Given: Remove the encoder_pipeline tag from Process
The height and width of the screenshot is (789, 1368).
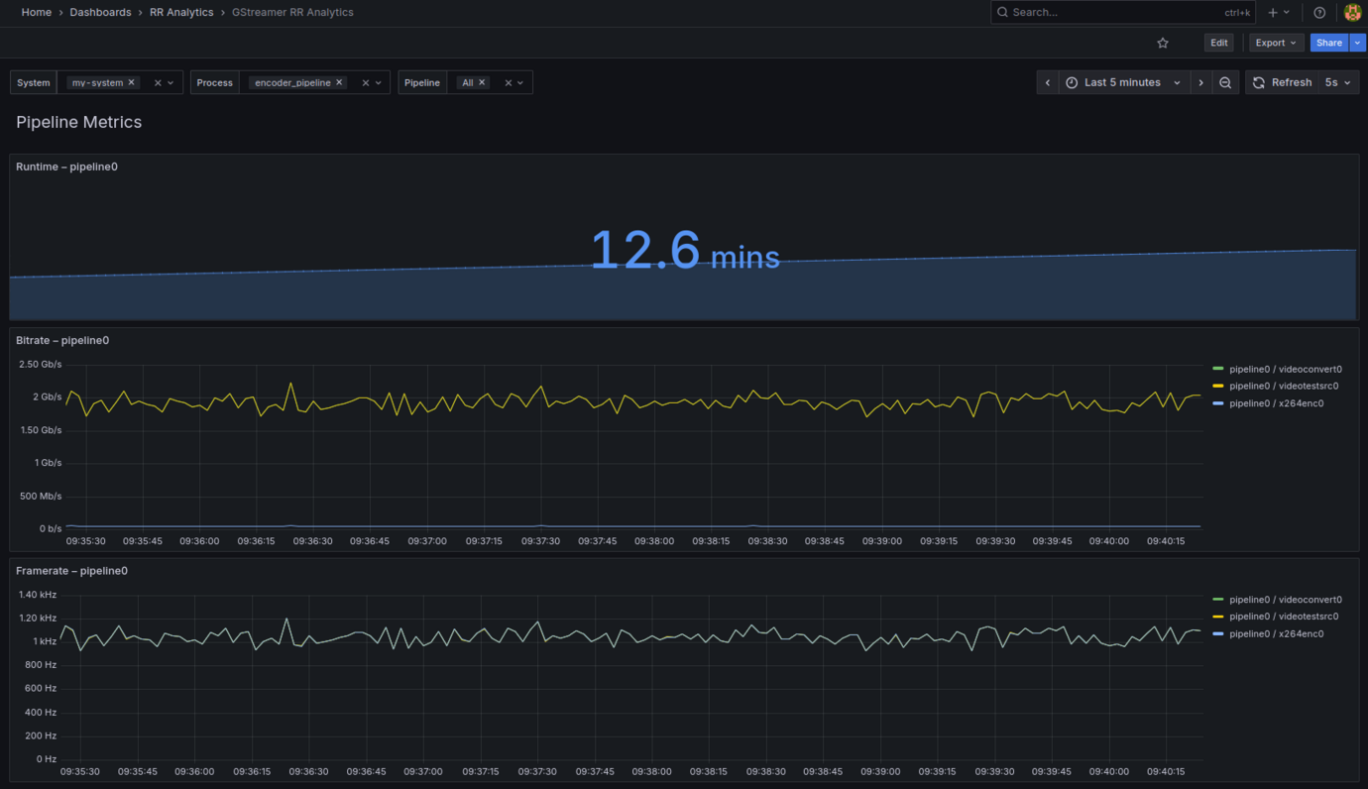Looking at the screenshot, I should click(339, 82).
